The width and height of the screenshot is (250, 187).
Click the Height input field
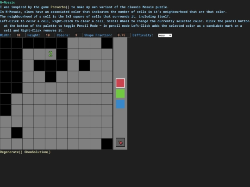click(x=50, y=35)
